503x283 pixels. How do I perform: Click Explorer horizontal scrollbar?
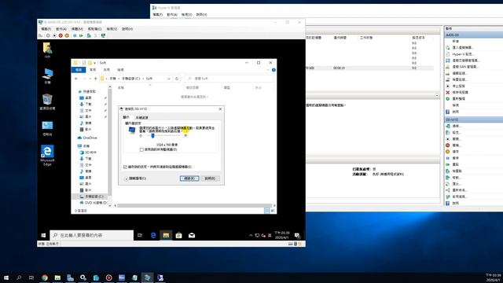coord(194,205)
